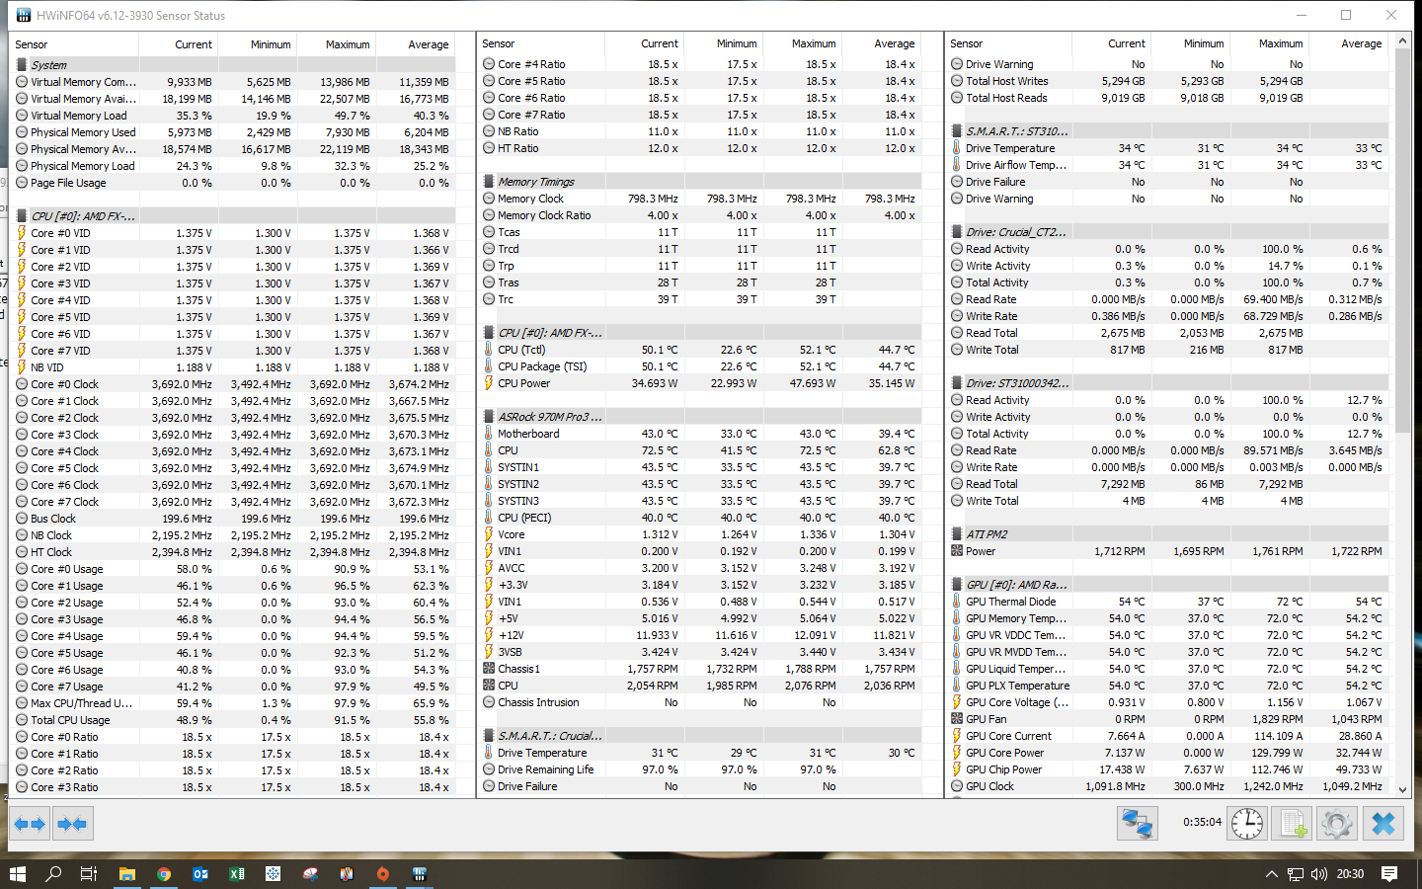Select the Drive: ST31000342... section header
Screen dimensions: 1422x889
coord(1168,383)
